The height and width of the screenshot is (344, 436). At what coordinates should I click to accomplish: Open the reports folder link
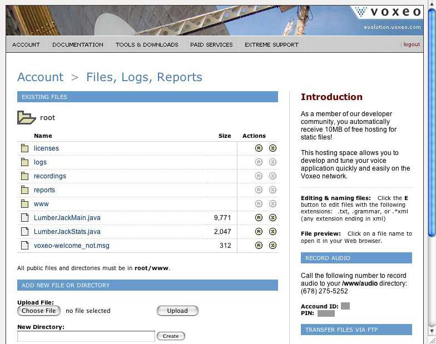(44, 190)
